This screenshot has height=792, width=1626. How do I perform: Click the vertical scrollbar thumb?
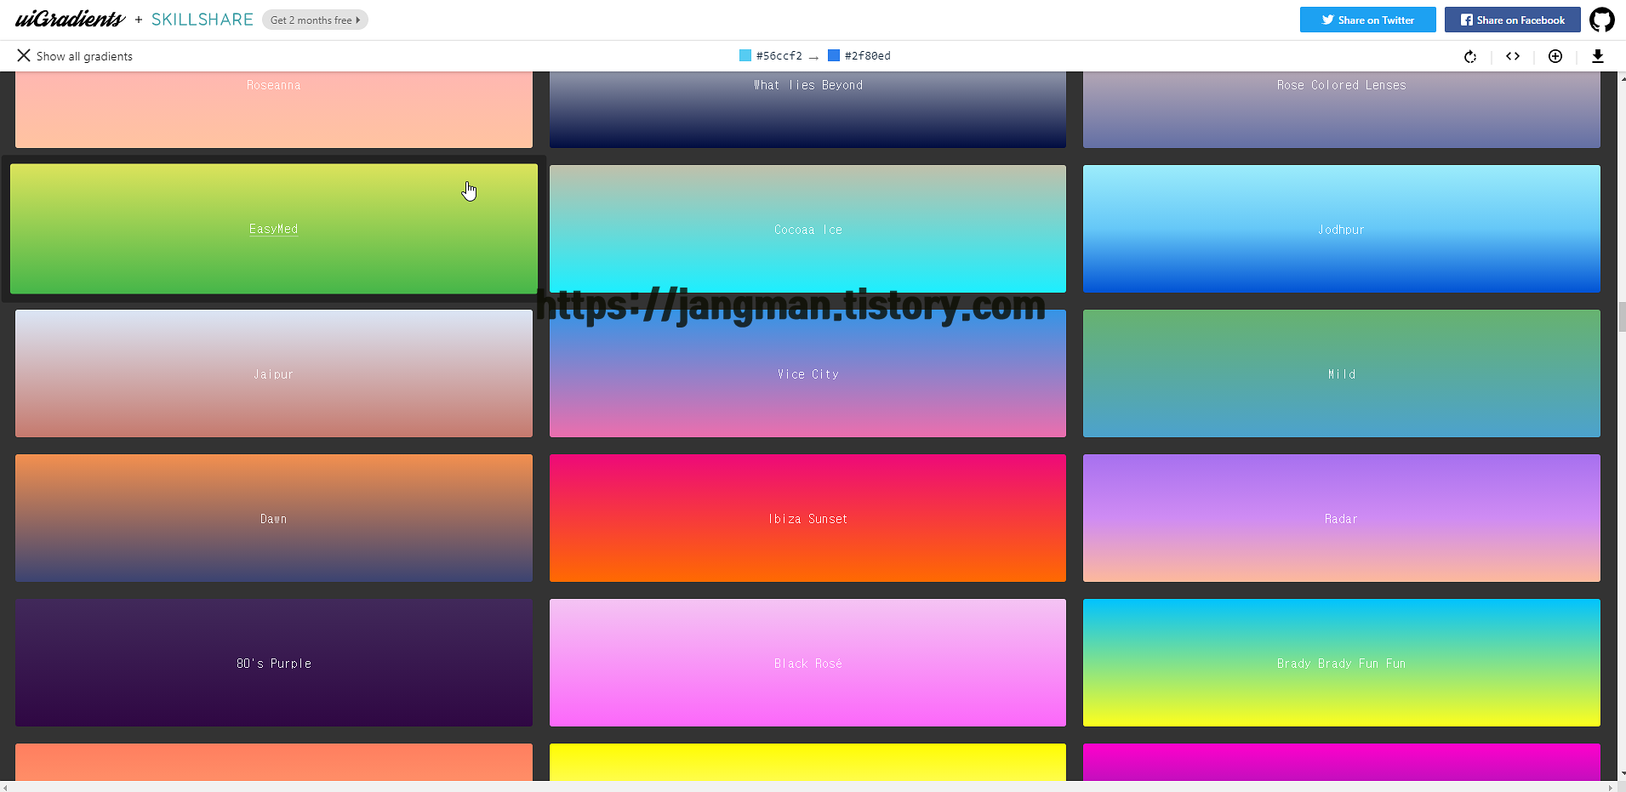tap(1622, 316)
